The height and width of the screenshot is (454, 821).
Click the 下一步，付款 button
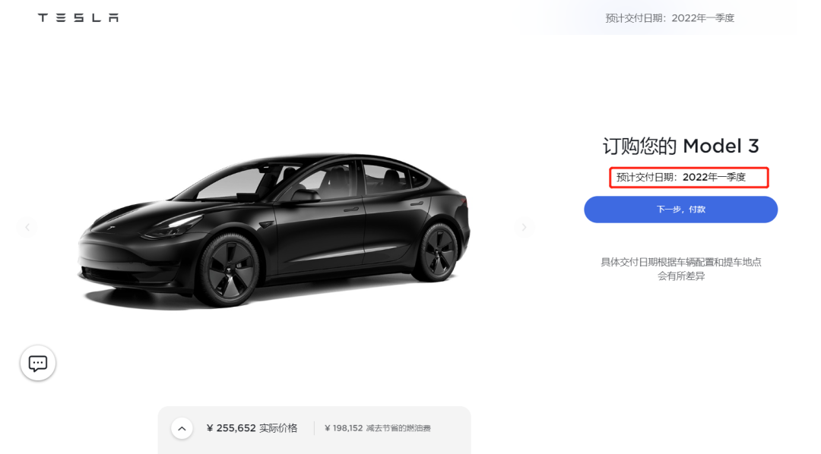click(680, 210)
